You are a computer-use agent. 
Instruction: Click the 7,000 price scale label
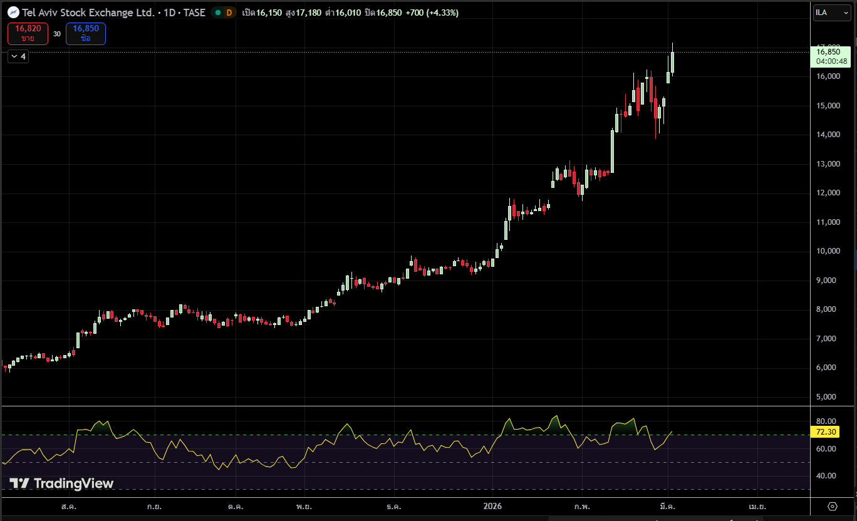tap(828, 339)
